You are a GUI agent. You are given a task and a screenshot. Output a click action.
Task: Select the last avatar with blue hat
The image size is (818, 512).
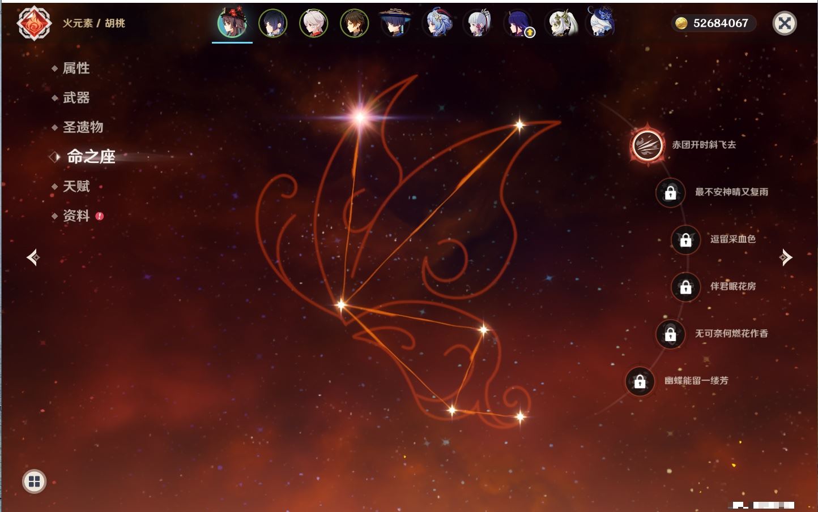(x=600, y=23)
